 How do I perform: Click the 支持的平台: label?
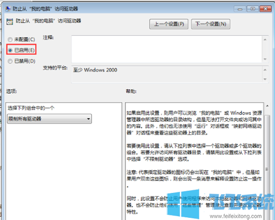[x=55, y=68]
